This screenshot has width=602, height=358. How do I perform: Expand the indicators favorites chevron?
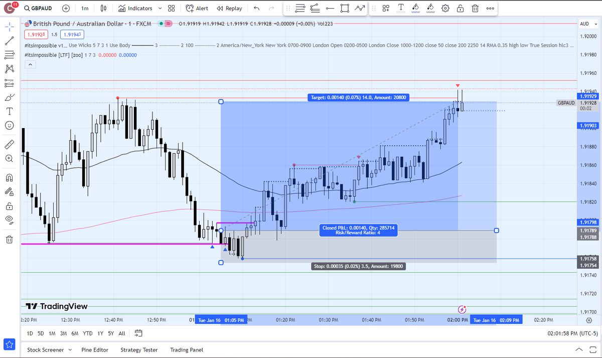(160, 9)
